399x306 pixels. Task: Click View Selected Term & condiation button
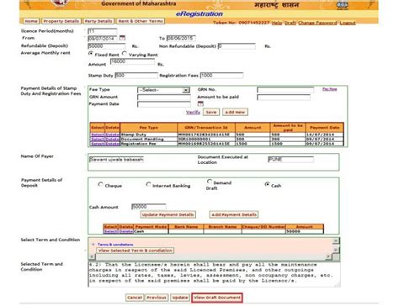pyautogui.click(x=136, y=251)
